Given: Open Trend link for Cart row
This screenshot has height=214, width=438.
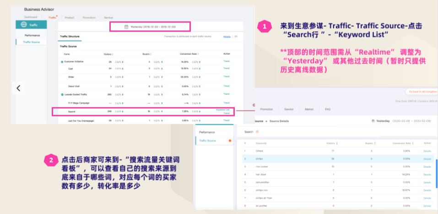Looking at the screenshot, I should pos(226,68).
